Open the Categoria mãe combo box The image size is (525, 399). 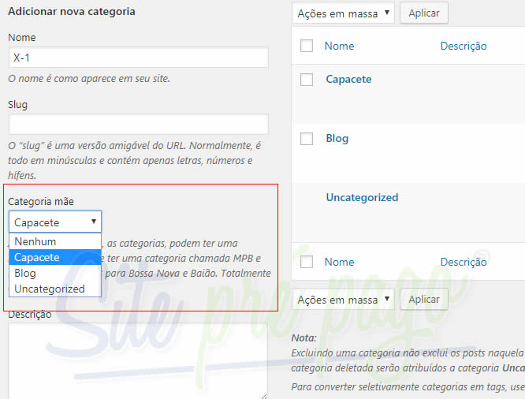(55, 222)
